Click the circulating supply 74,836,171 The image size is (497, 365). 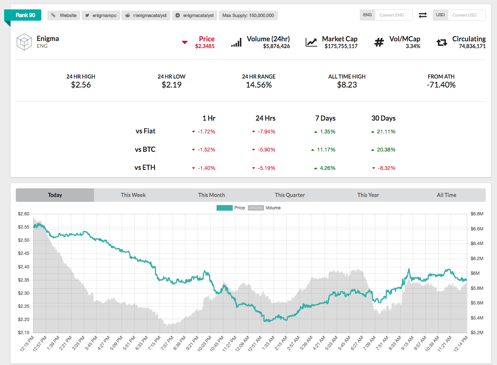[x=472, y=46]
